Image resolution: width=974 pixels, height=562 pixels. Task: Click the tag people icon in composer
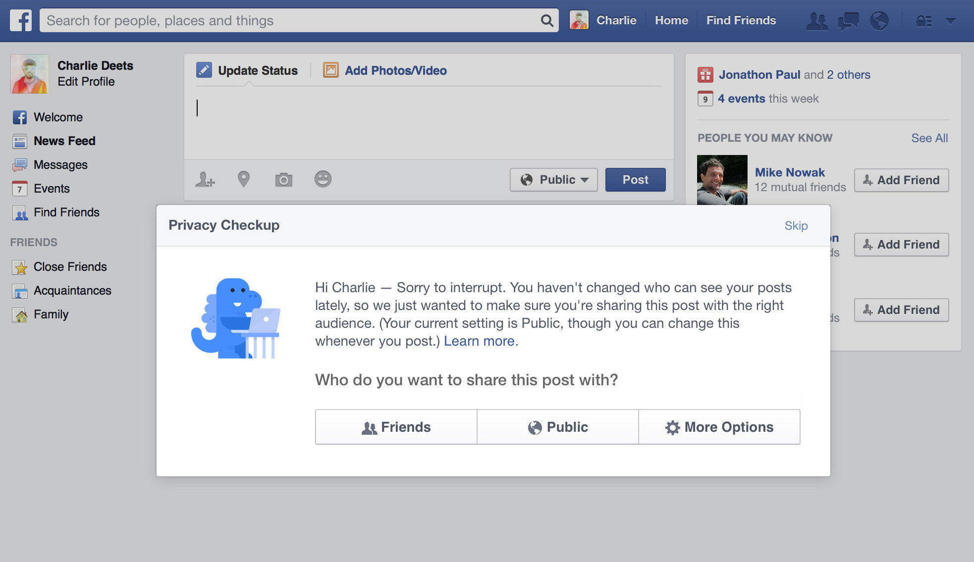pos(205,179)
